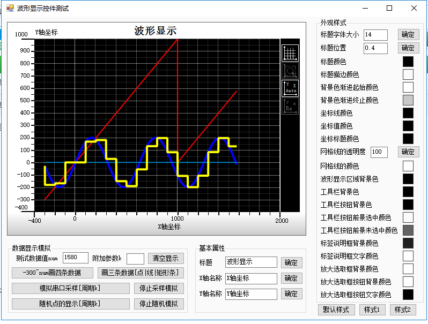428x324 pixels.
Task: Toggle the grid display toolbar icon
Action: click(290, 53)
